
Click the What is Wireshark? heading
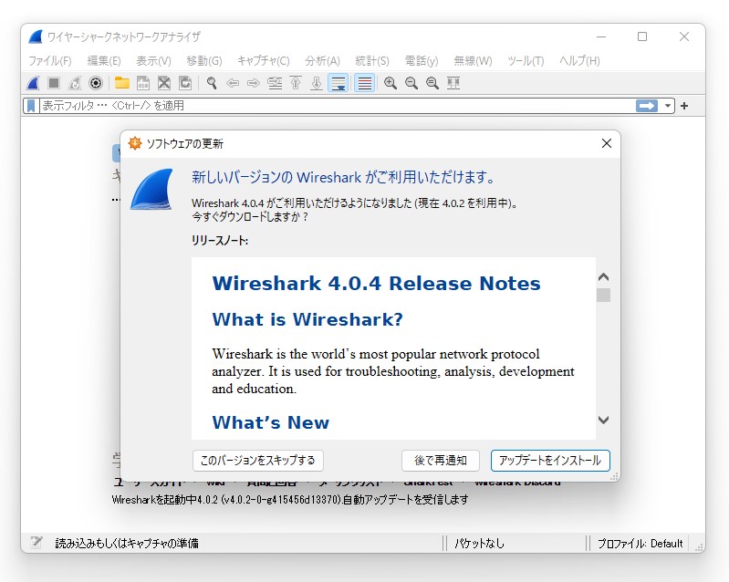(307, 319)
